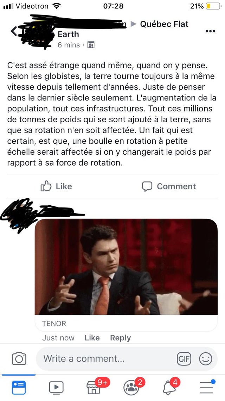Tap the group audience icon beside 6 mins
Image resolution: width=225 pixels, height=401 pixels.
coord(91,45)
